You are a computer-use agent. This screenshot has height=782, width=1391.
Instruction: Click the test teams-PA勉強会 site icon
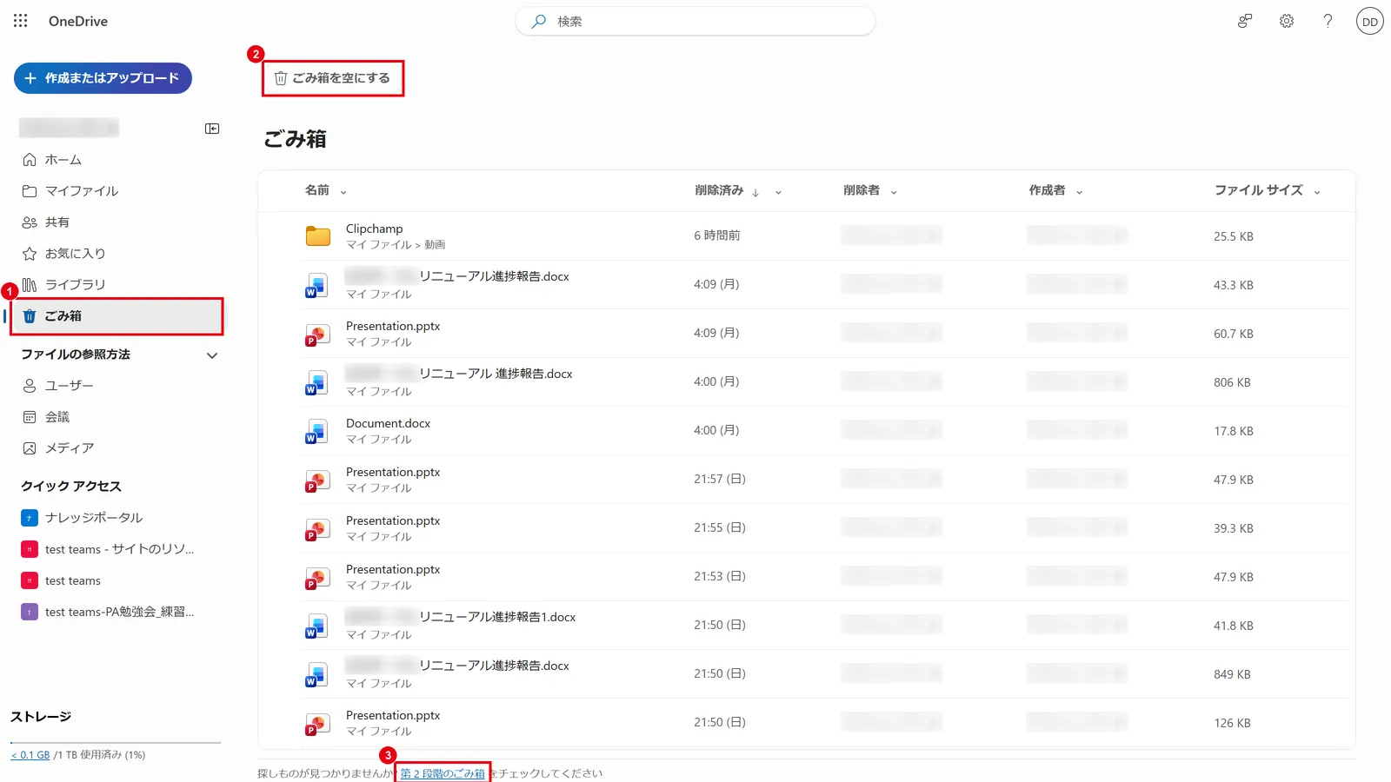pyautogui.click(x=30, y=612)
